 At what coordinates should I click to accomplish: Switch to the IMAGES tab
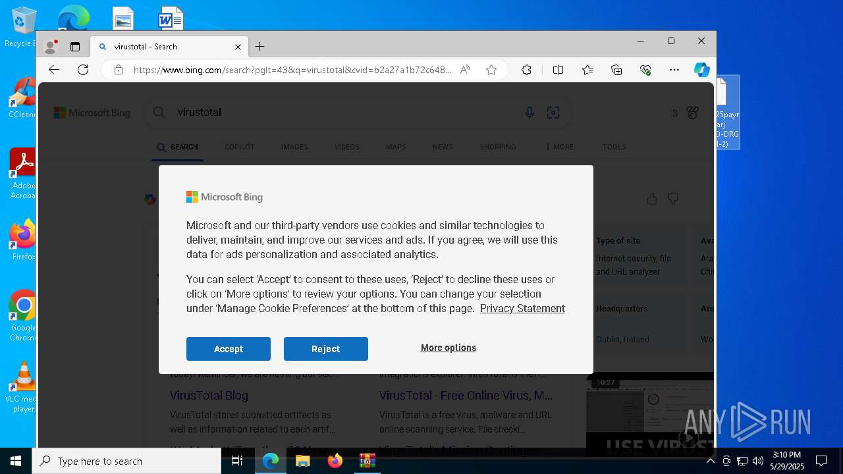294,147
